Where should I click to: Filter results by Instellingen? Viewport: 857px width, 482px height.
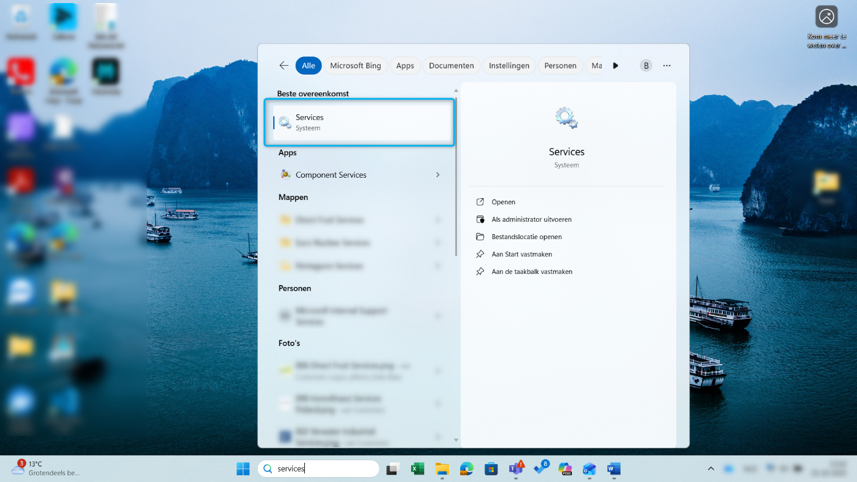click(x=509, y=65)
